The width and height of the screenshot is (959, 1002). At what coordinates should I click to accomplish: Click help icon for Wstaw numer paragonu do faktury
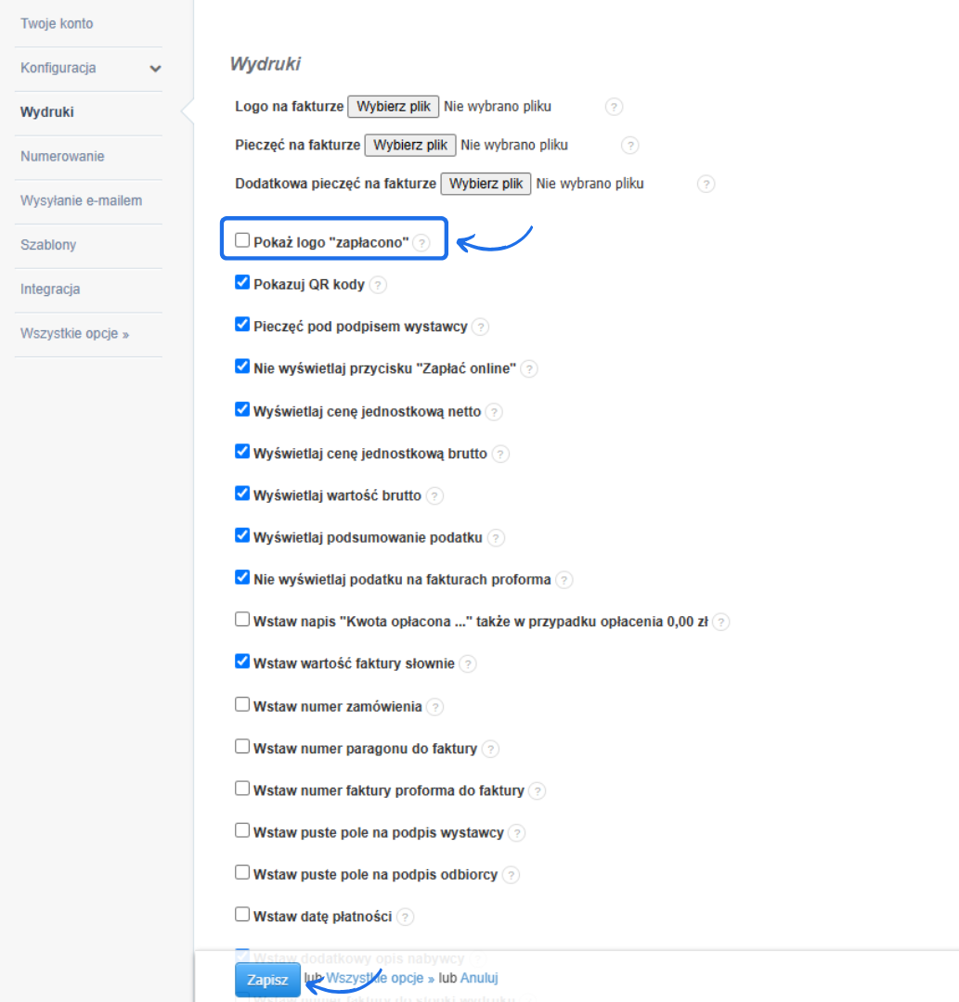click(x=490, y=749)
